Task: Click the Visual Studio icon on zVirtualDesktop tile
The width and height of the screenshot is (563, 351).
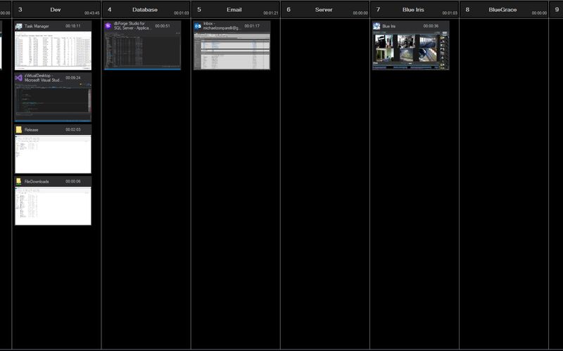Action: [19, 78]
